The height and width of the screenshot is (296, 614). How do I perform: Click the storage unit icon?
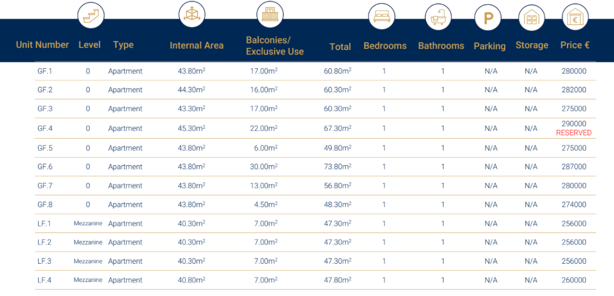click(x=531, y=18)
